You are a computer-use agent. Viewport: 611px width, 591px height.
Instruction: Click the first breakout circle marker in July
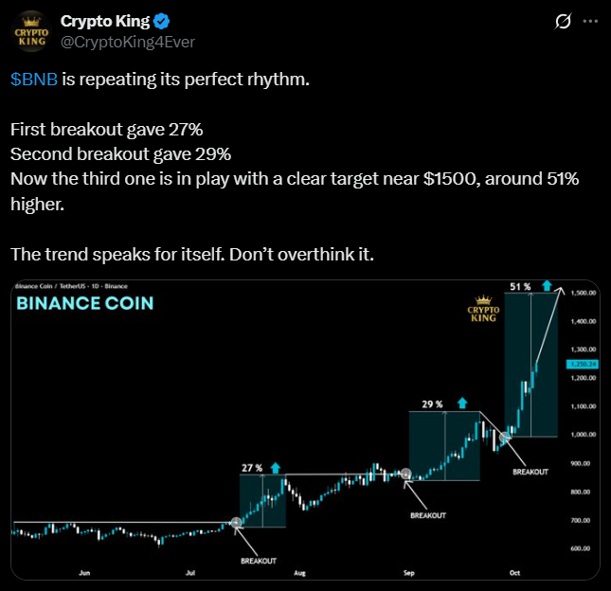(x=237, y=522)
